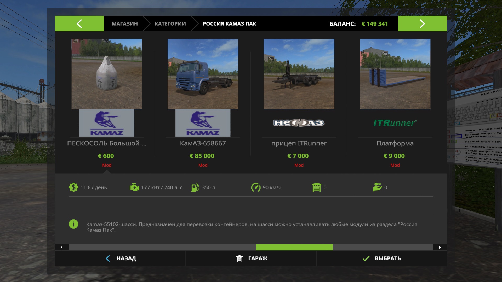Click the scrollbar's left arrow
The width and height of the screenshot is (502, 282).
coord(62,247)
